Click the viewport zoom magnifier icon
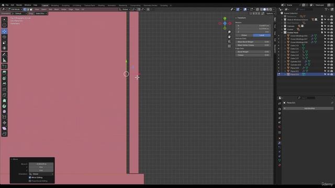Image resolution: width=335 pixels, height=188 pixels. [229, 32]
